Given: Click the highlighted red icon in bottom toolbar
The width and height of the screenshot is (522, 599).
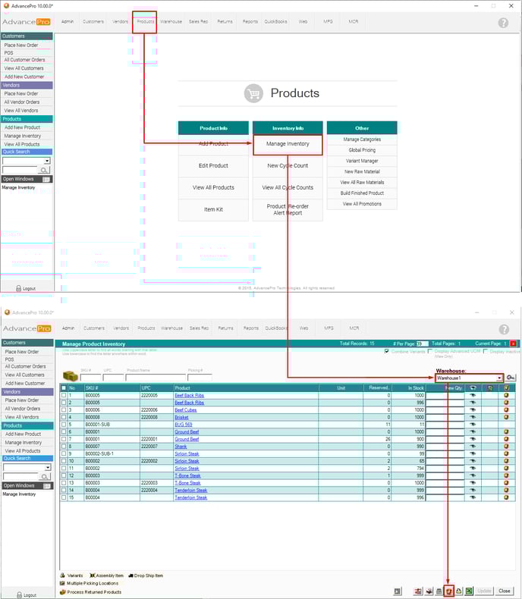Looking at the screenshot, I should tap(448, 591).
